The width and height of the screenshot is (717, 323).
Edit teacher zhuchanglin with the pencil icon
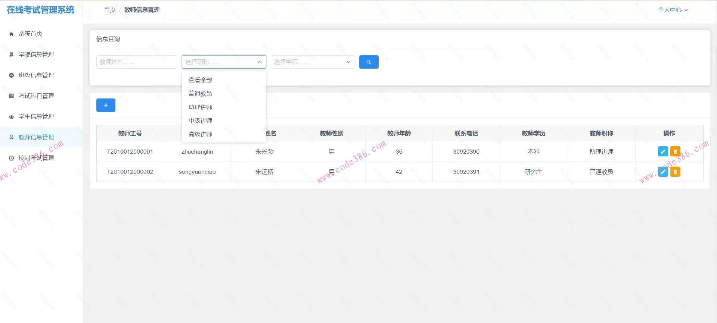point(663,151)
